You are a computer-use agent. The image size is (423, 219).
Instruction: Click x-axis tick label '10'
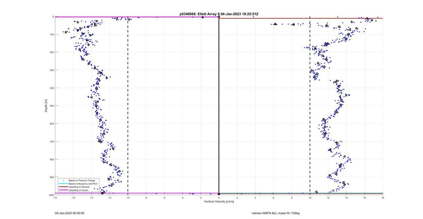310,198
